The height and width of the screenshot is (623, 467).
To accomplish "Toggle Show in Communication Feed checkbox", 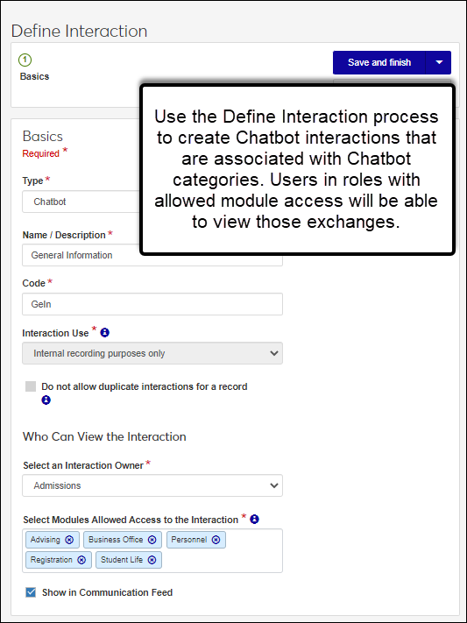I will click(31, 592).
